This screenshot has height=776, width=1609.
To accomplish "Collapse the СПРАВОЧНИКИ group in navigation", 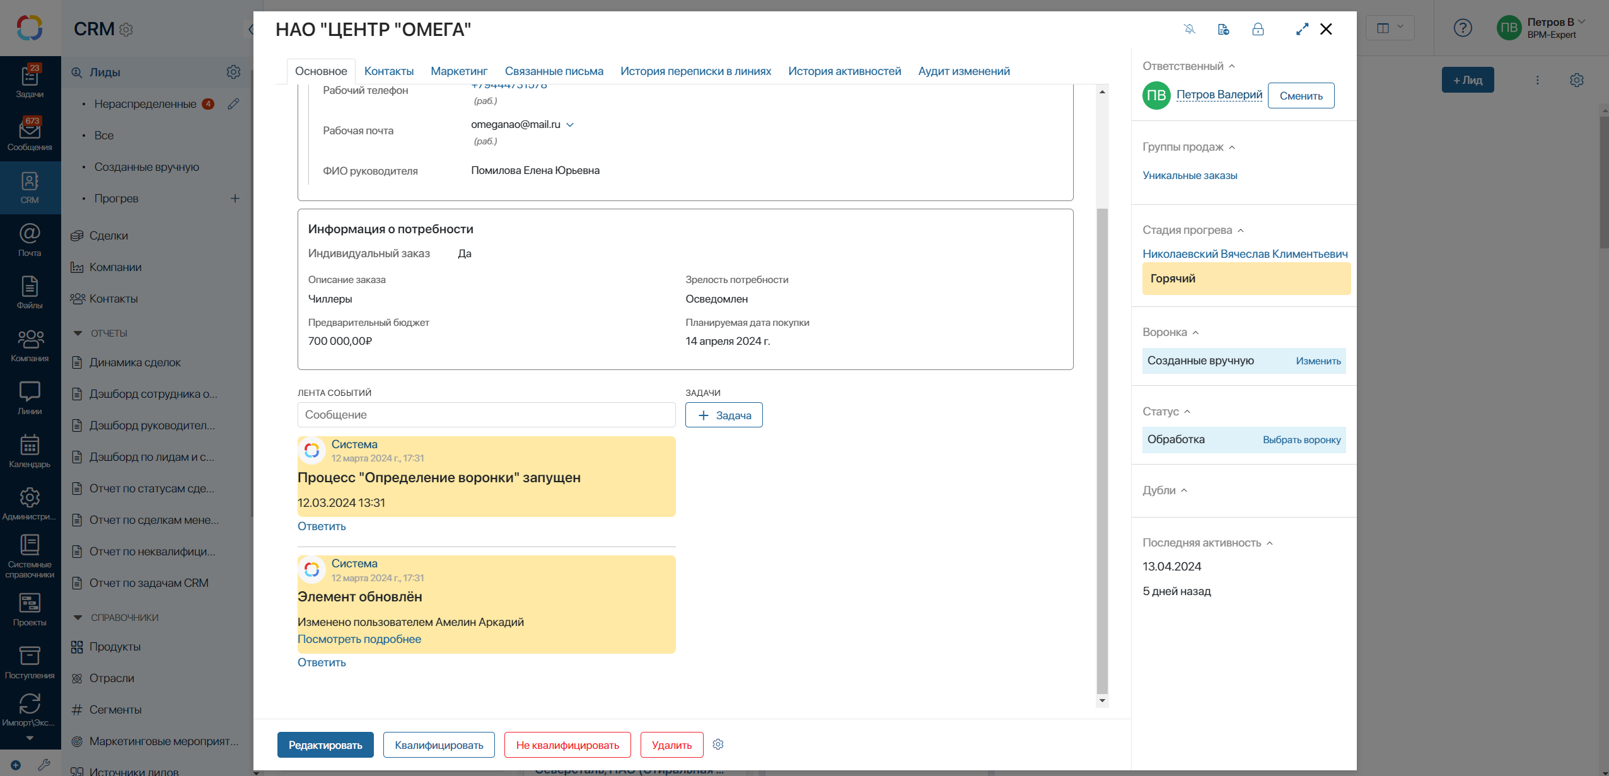I will pyautogui.click(x=78, y=618).
